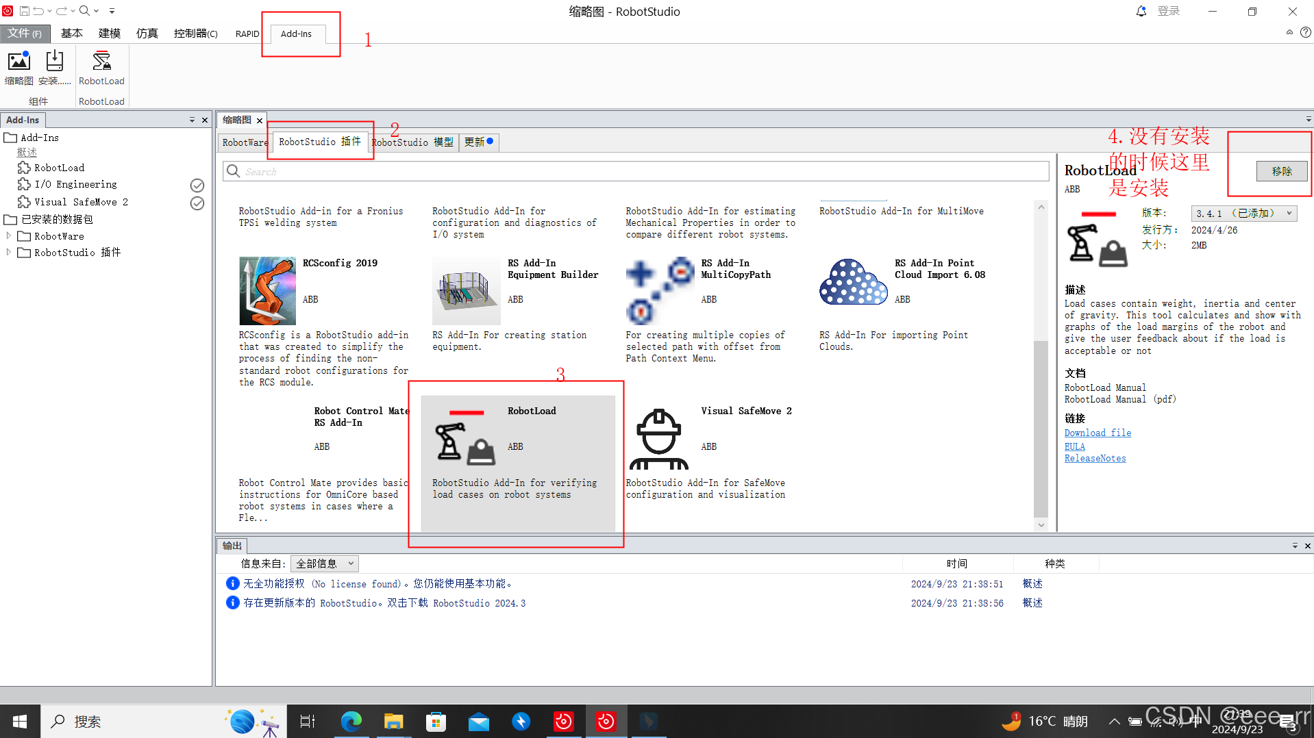Click the checkmark circle beside Visual SafeMove 2
Screen dimensions: 1314x738
tap(197, 203)
